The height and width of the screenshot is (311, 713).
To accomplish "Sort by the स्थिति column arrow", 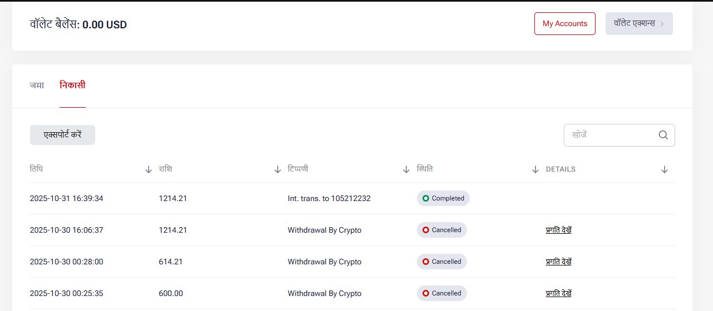I will coord(535,169).
